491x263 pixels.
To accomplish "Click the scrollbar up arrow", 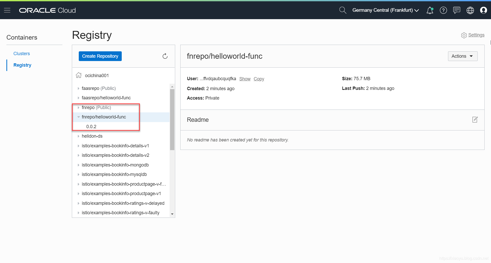I will 172,87.
